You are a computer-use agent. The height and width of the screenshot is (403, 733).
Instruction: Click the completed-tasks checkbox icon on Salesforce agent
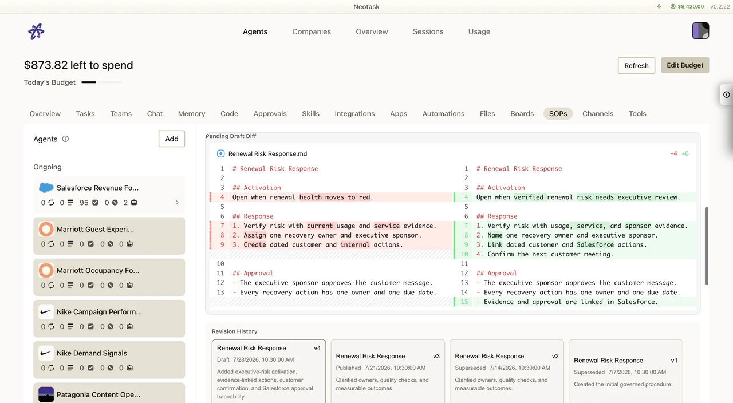pos(95,203)
